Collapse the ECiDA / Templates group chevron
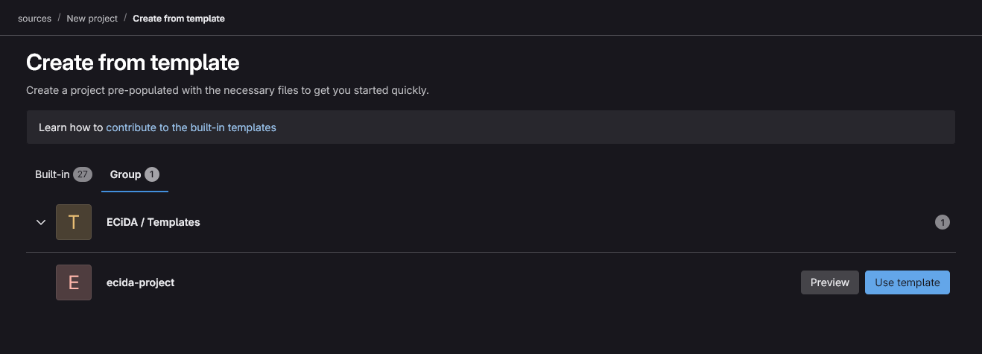 tap(41, 222)
